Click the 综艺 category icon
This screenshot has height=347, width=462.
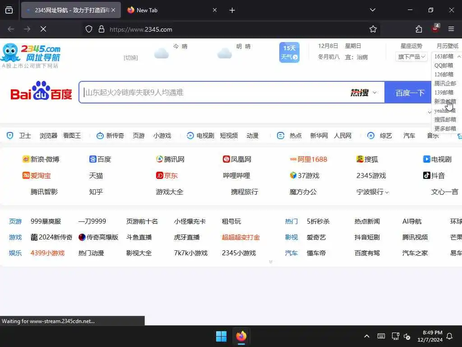coord(371,136)
